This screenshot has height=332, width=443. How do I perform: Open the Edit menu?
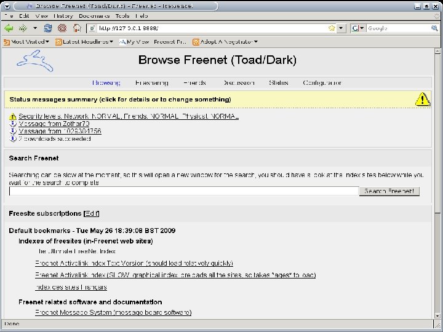pos(24,16)
